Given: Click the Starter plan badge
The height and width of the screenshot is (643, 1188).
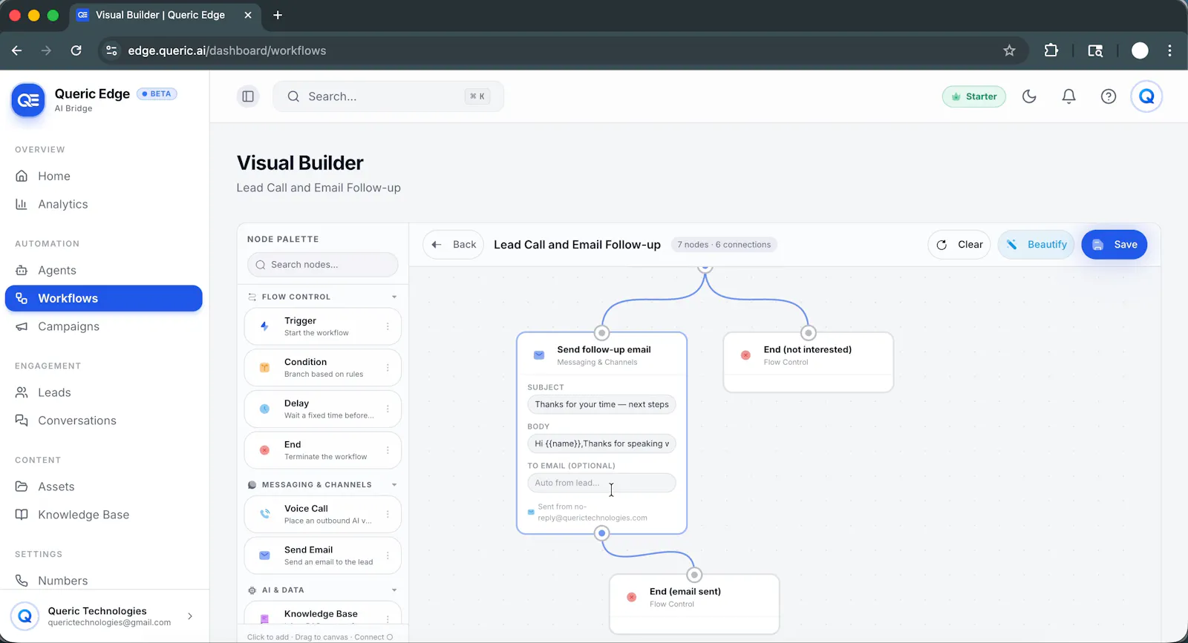Looking at the screenshot, I should [x=974, y=96].
